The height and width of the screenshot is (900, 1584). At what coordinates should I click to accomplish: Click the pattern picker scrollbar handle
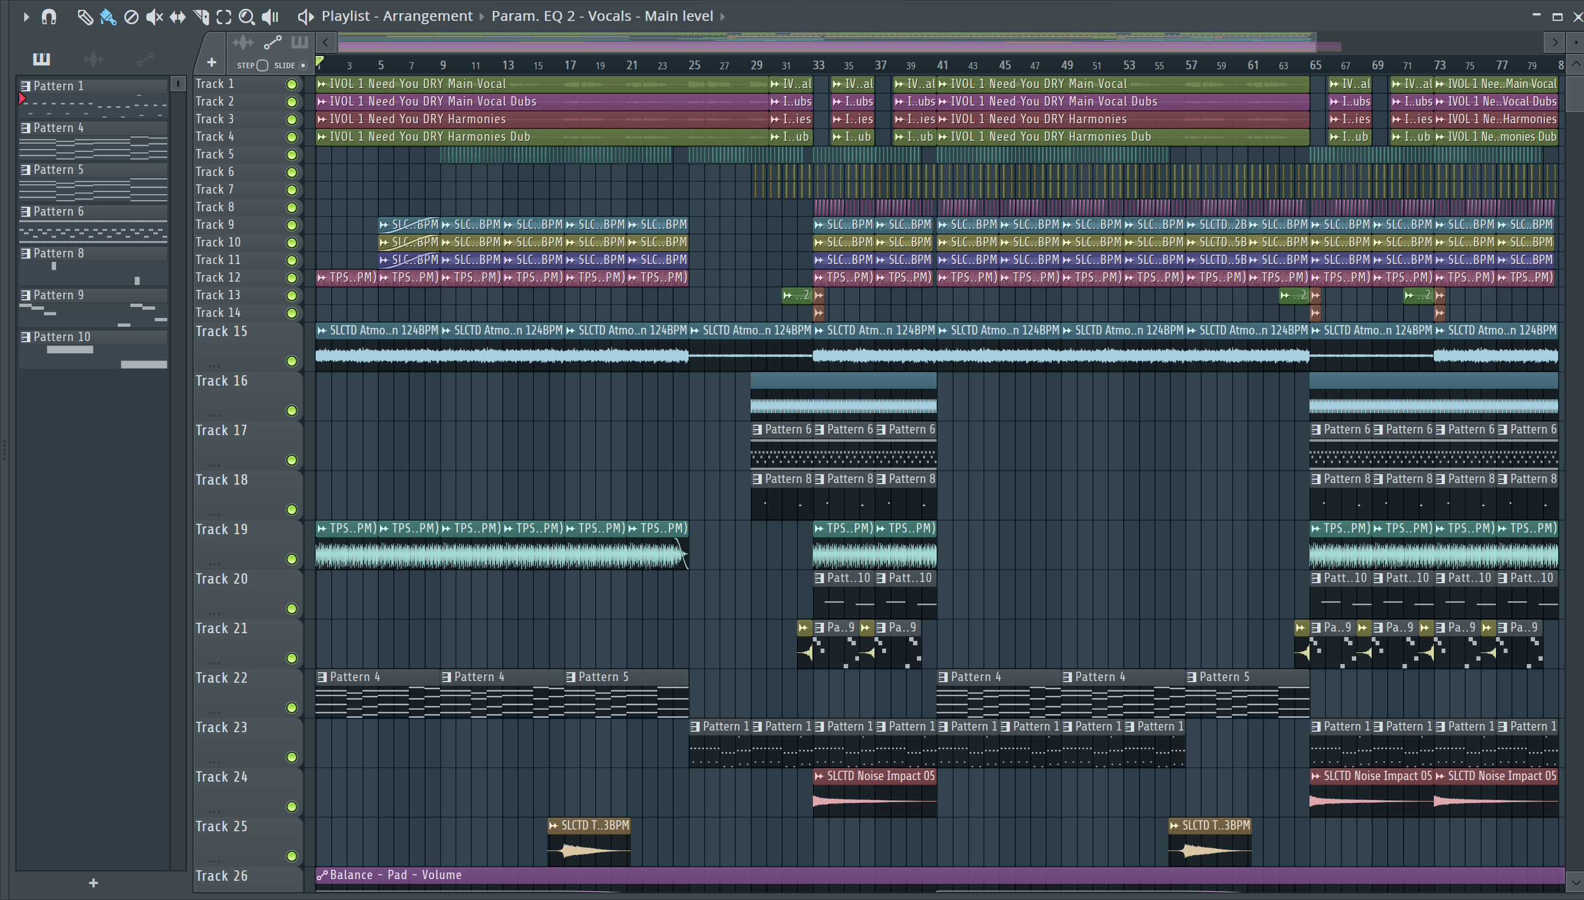(178, 84)
